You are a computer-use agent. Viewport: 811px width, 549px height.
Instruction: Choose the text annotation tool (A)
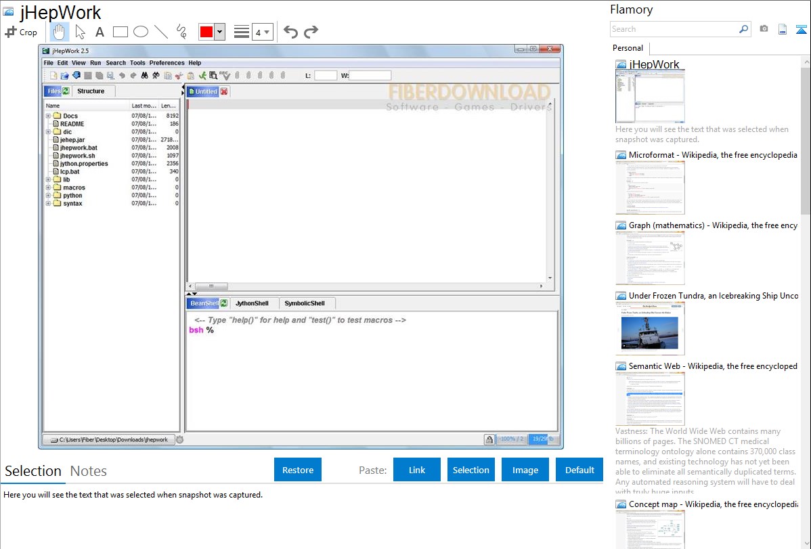pos(100,32)
